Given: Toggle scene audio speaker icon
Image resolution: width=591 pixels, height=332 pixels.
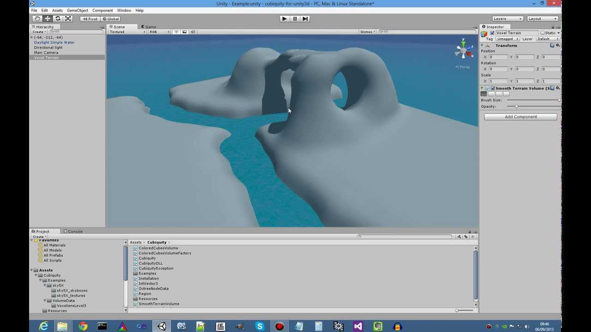Looking at the screenshot, I should [x=193, y=32].
